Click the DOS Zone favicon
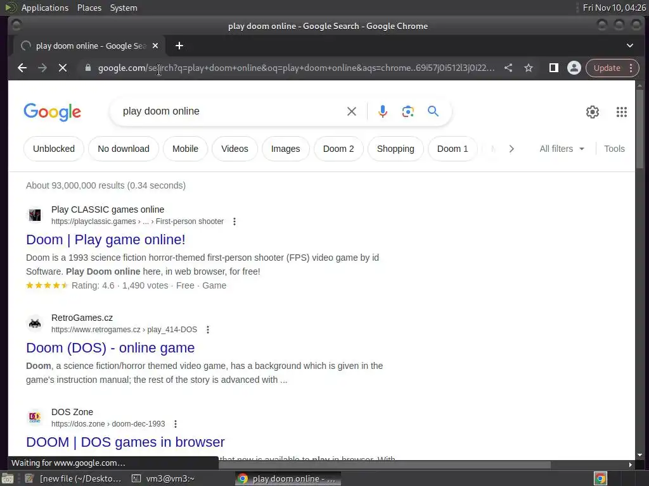 (35, 418)
